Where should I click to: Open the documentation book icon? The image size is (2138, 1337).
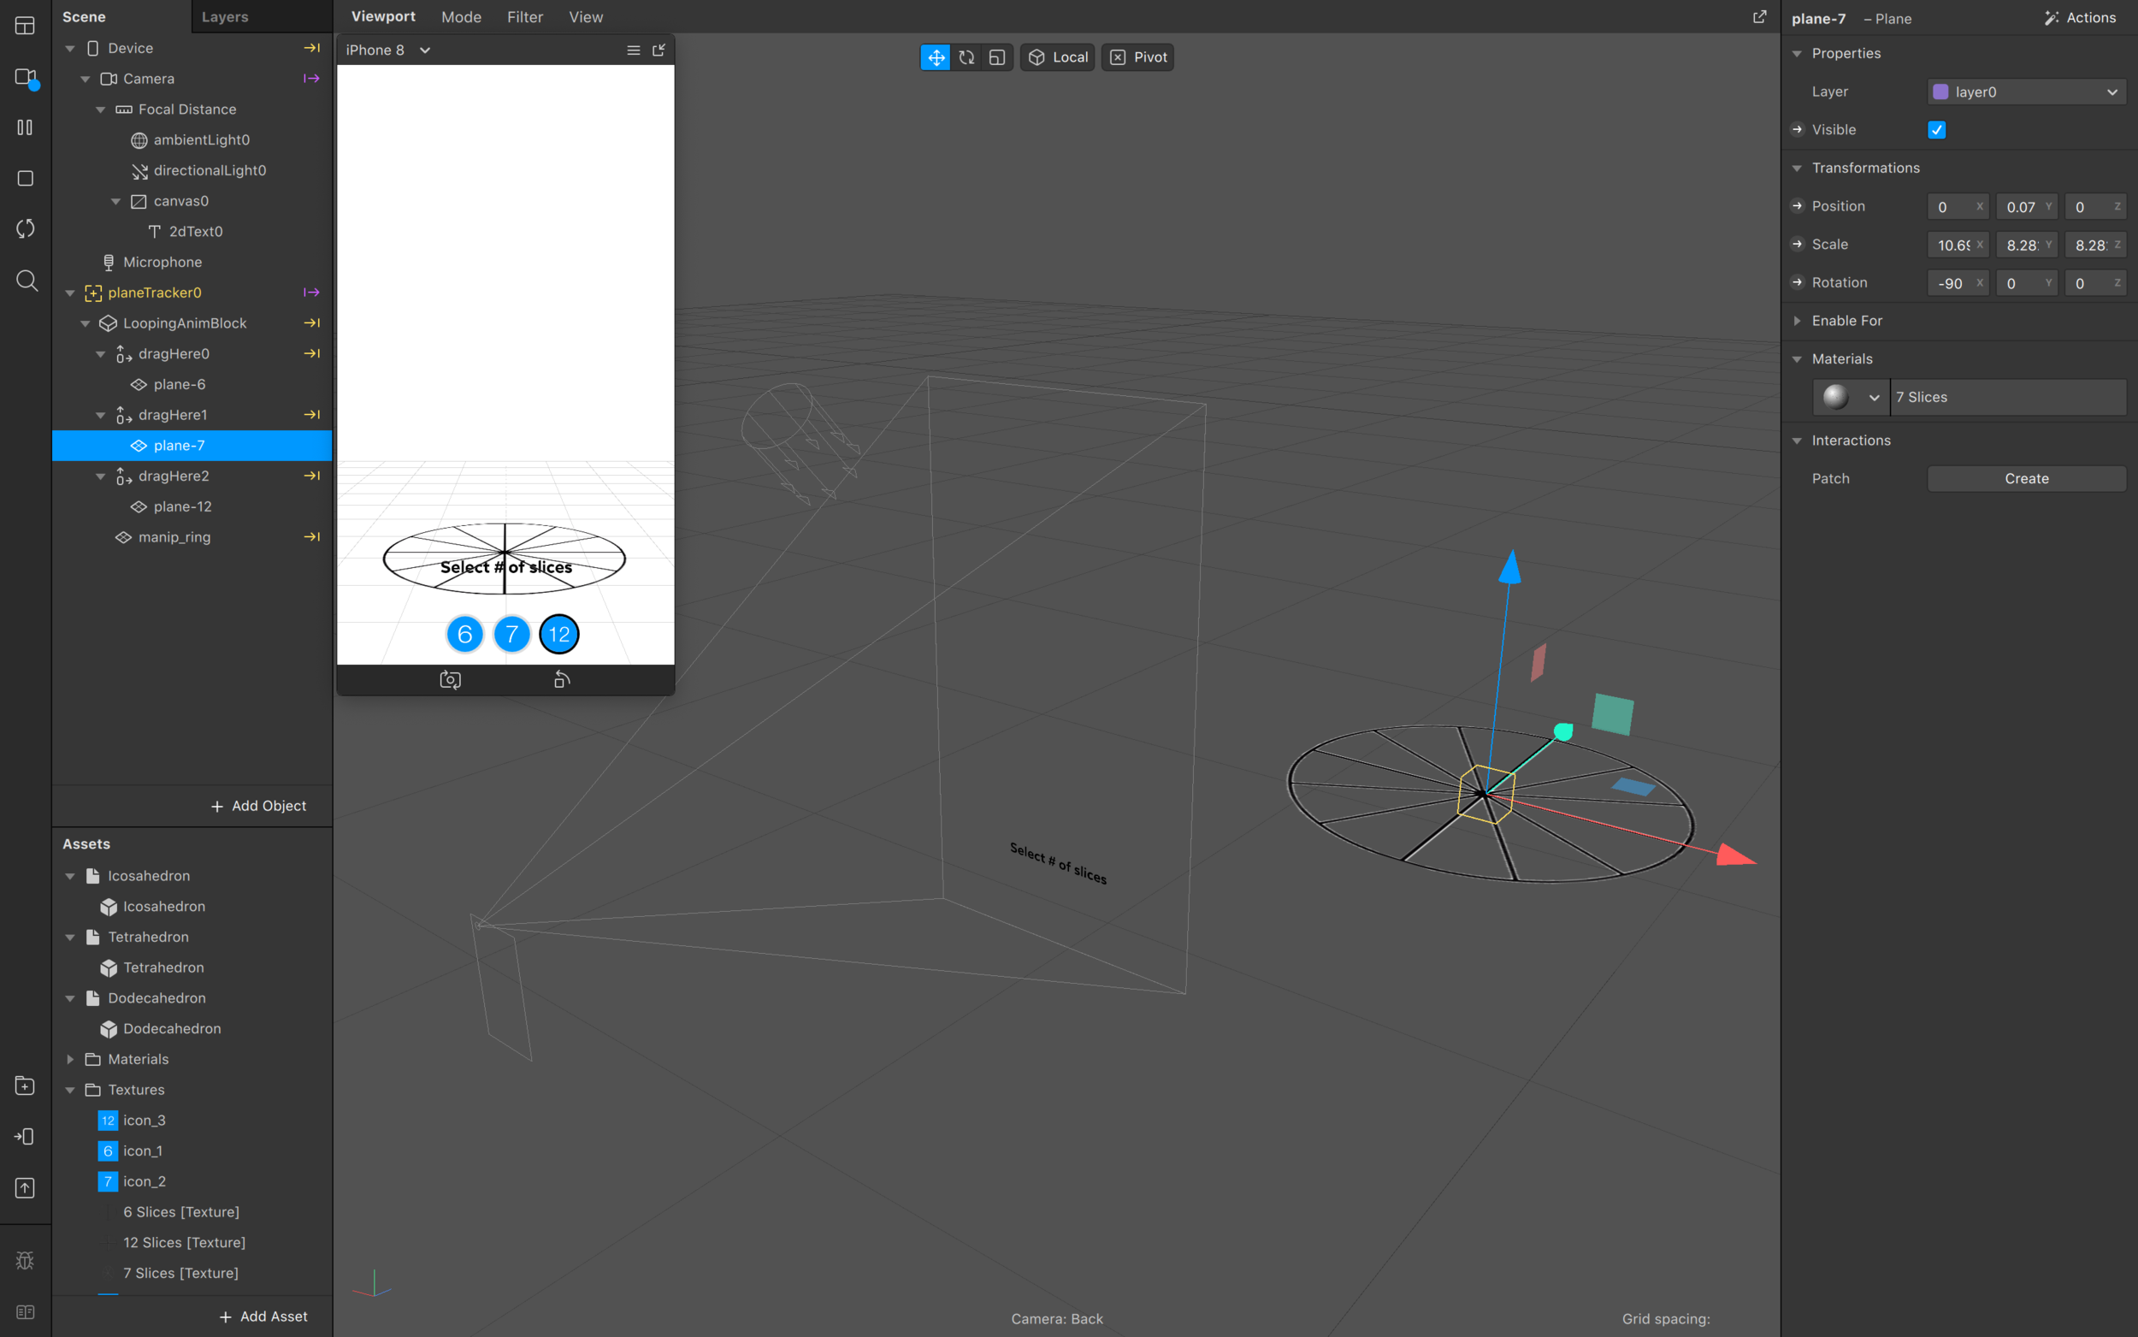click(26, 1312)
